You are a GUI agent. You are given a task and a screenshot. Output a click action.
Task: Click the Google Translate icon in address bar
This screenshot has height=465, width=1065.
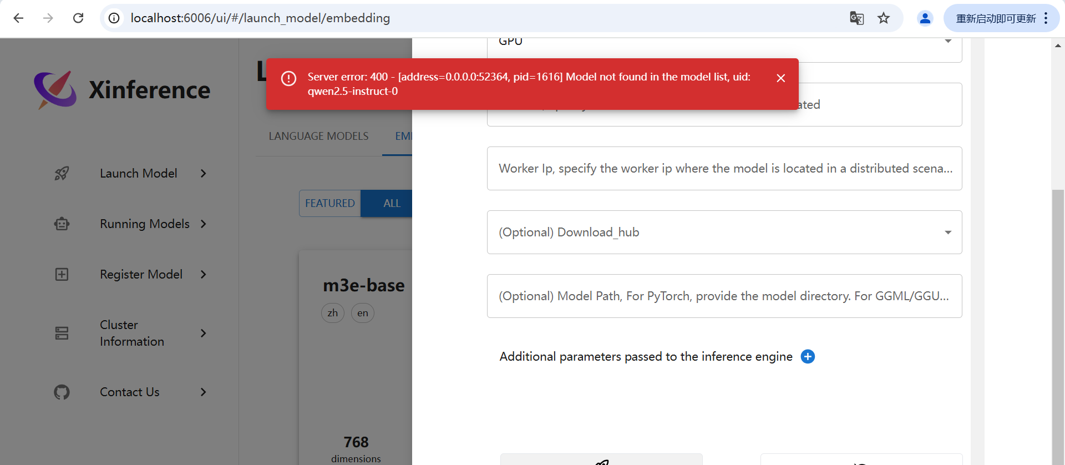pyautogui.click(x=856, y=18)
